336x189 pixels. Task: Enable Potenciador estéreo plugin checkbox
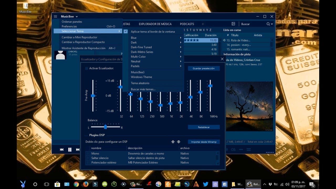pos(88,162)
